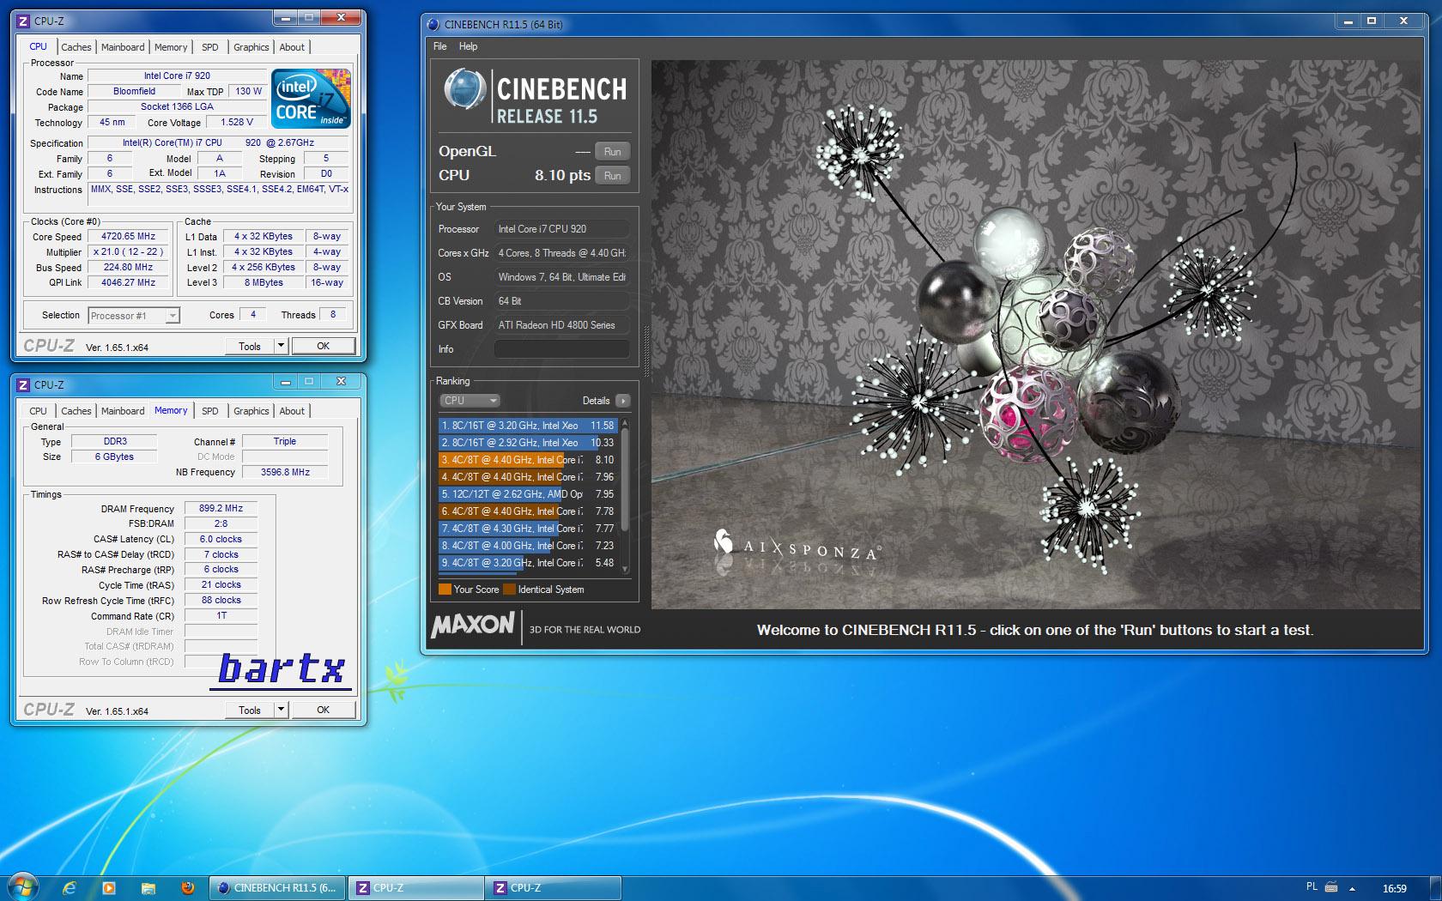
Task: Click the Your Score orange legend swatch
Action: click(x=445, y=590)
